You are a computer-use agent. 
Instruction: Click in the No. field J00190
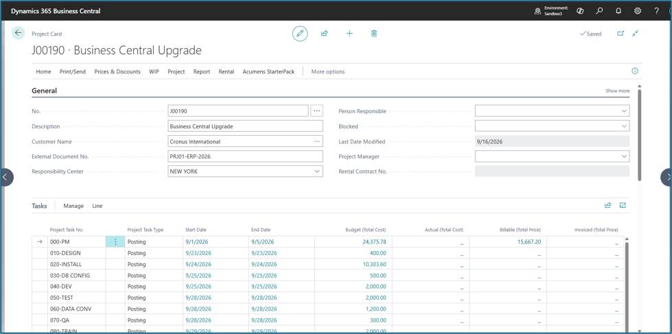238,111
